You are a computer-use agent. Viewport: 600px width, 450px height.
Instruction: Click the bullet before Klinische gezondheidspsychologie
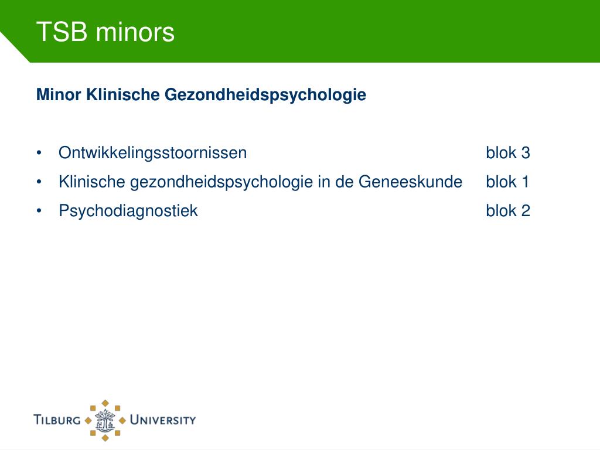39,182
